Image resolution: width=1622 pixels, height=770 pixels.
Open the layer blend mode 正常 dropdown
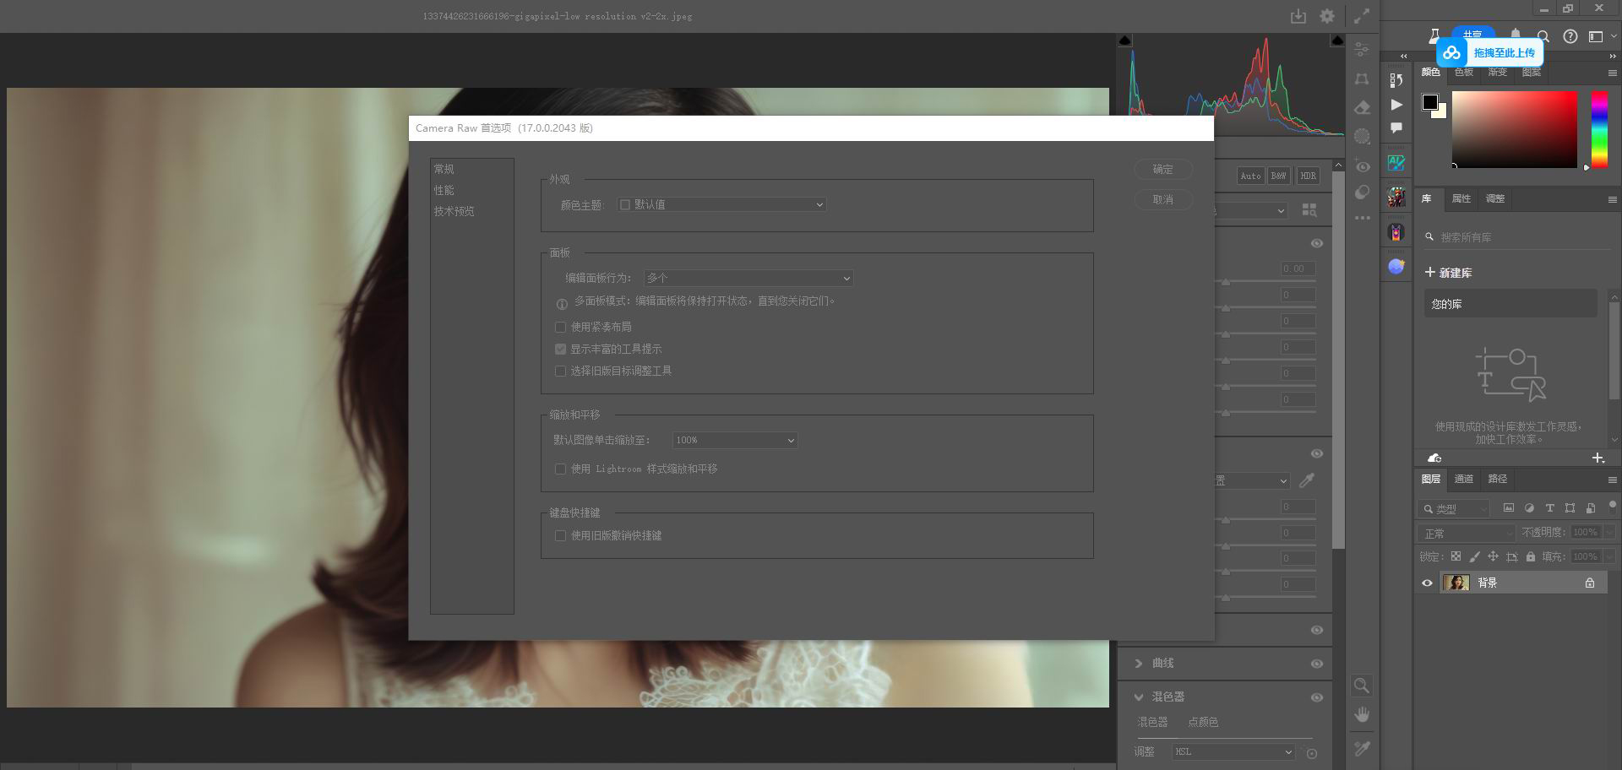pos(1467,533)
